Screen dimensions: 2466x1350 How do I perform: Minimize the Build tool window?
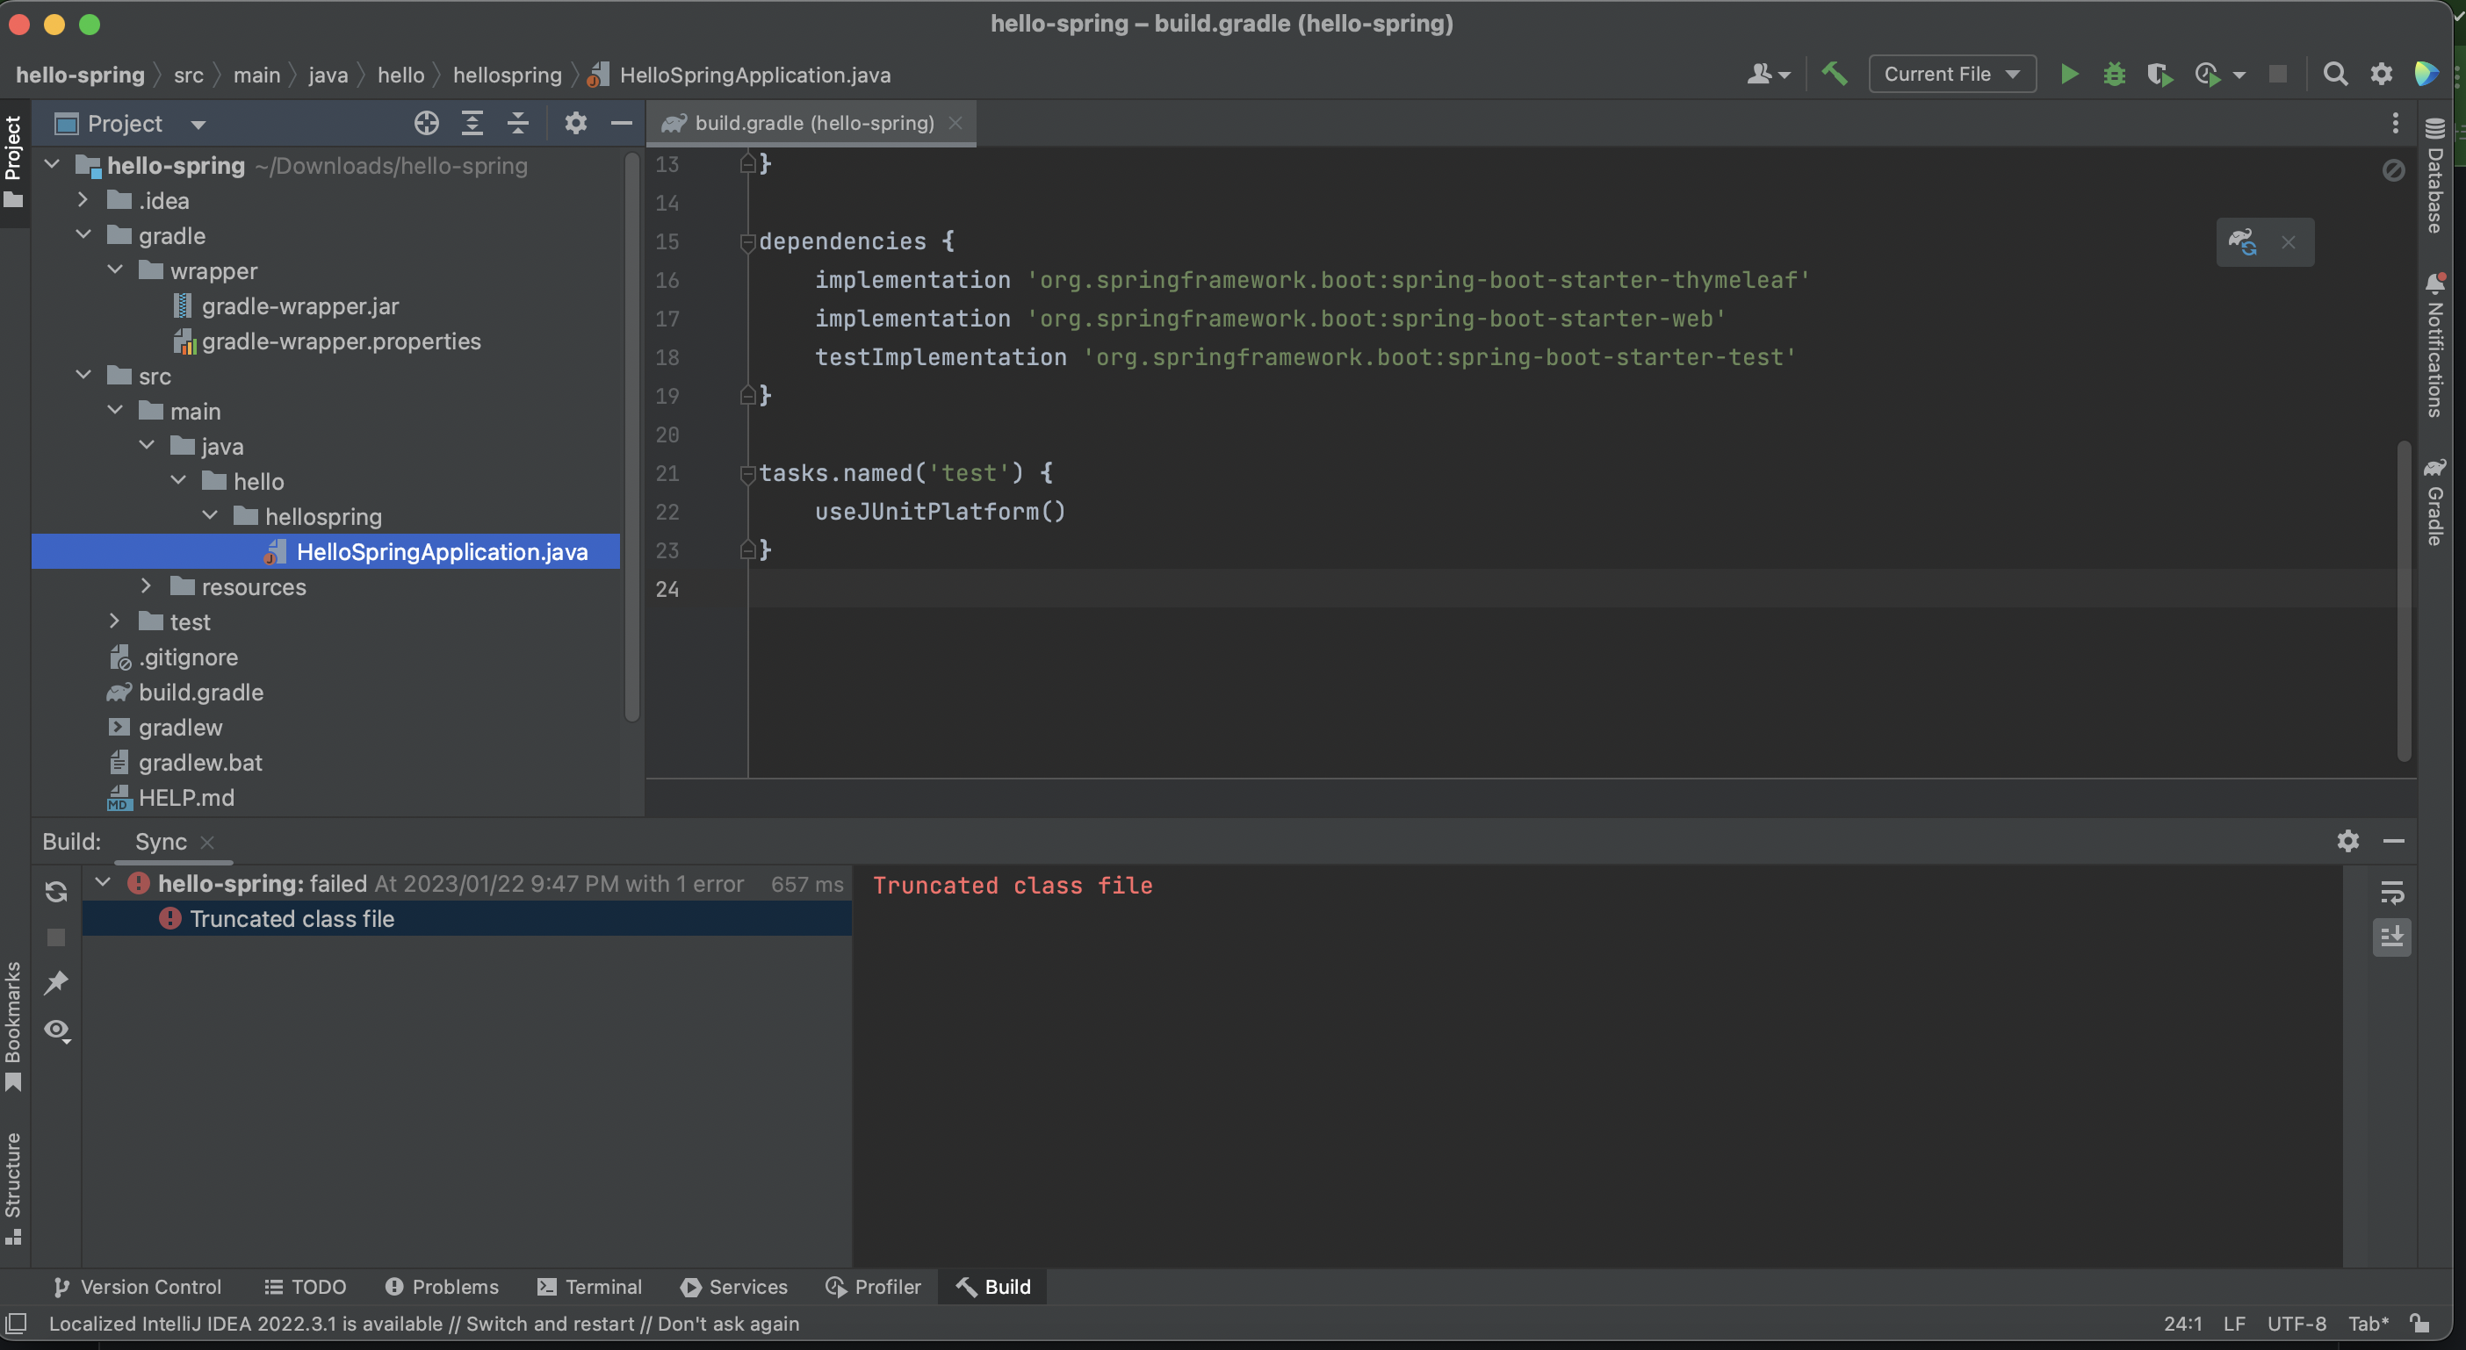point(2393,841)
